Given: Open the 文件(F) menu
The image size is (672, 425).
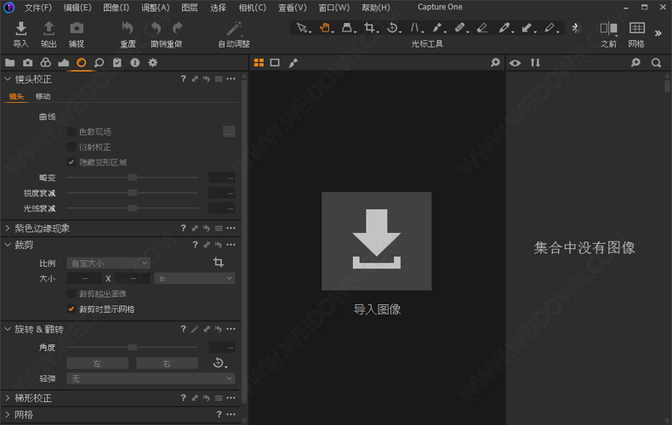Looking at the screenshot, I should click(x=38, y=8).
